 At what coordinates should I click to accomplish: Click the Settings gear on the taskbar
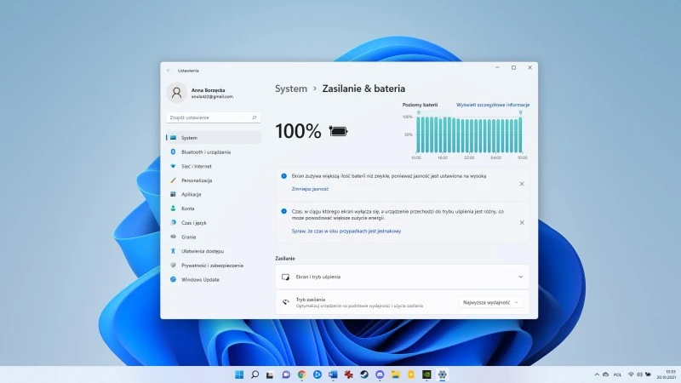pyautogui.click(x=442, y=374)
